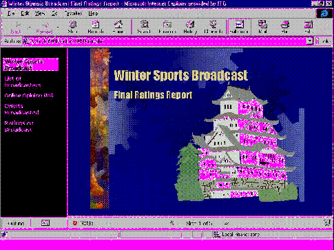This screenshot has width=334, height=250.
Task: Click the Refresh toolbar icon
Action: 96,27
